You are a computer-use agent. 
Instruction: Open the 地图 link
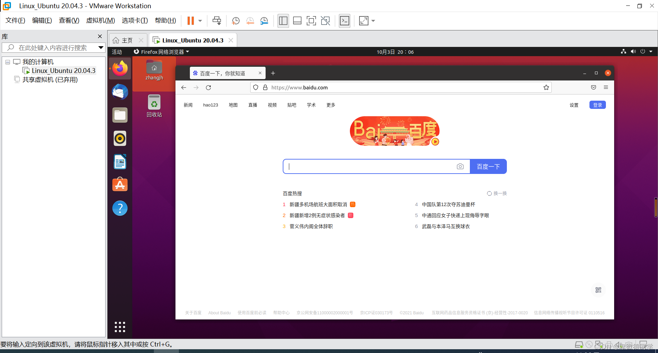[233, 105]
